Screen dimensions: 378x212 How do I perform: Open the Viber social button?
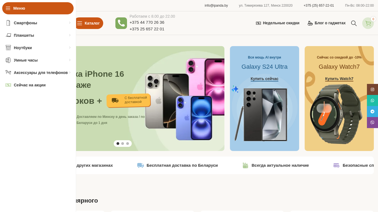point(372,123)
